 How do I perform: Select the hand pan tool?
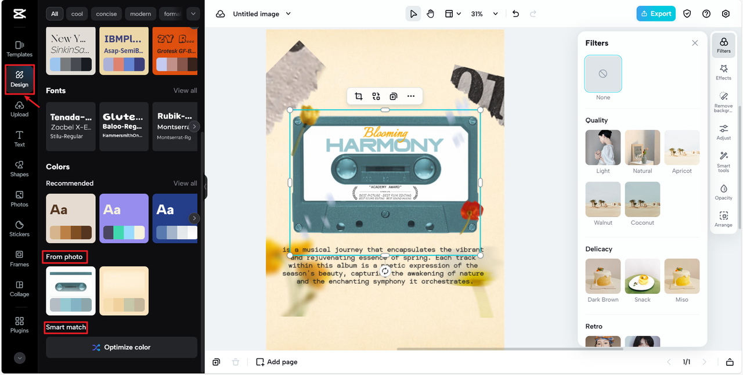[x=430, y=14]
